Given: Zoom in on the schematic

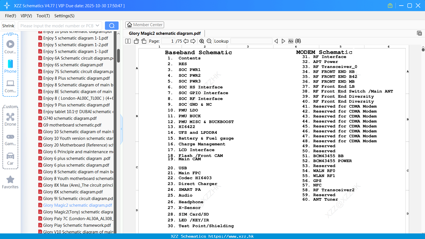Looking at the screenshot, I should [x=202, y=41].
